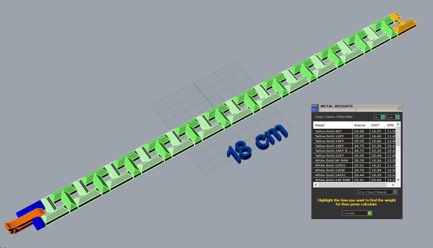Click the Library: Classic - (Fast)-Metal label
The width and height of the screenshot is (433, 248).
334,117
